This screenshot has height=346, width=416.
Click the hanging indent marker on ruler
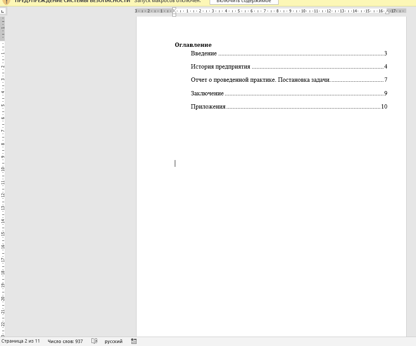(x=174, y=13)
